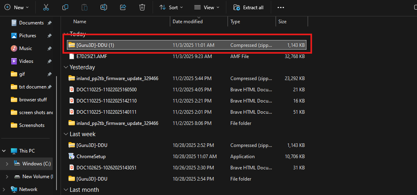Select DOC102625-10262025143051 Brave file icon
This screenshot has height=195, width=417.
(x=72, y=168)
